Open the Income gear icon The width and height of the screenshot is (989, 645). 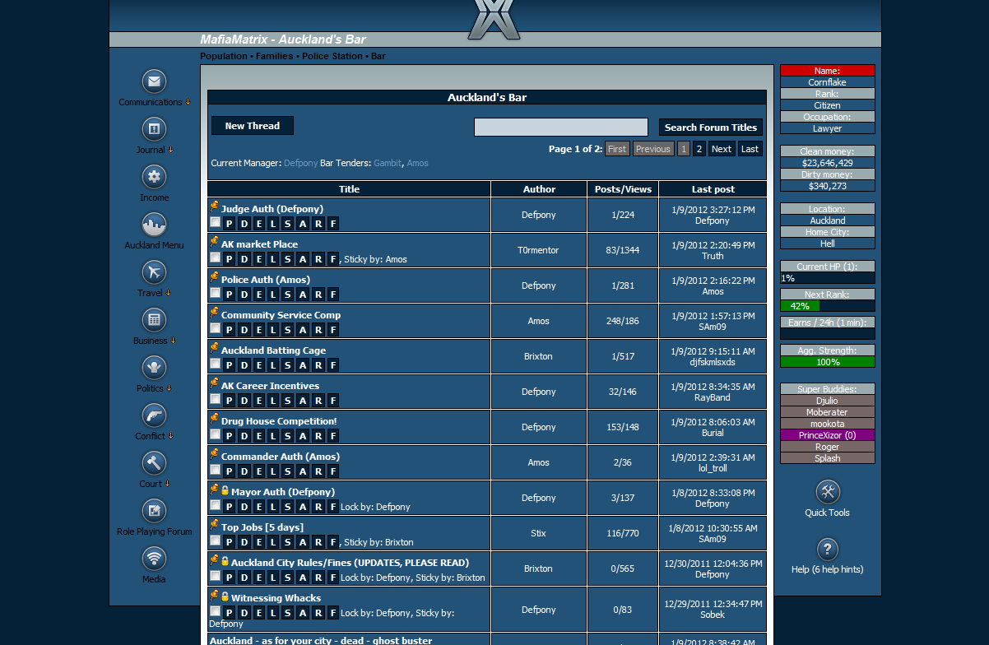(154, 177)
